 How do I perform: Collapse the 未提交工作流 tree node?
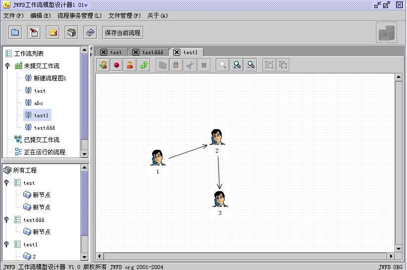[7, 66]
